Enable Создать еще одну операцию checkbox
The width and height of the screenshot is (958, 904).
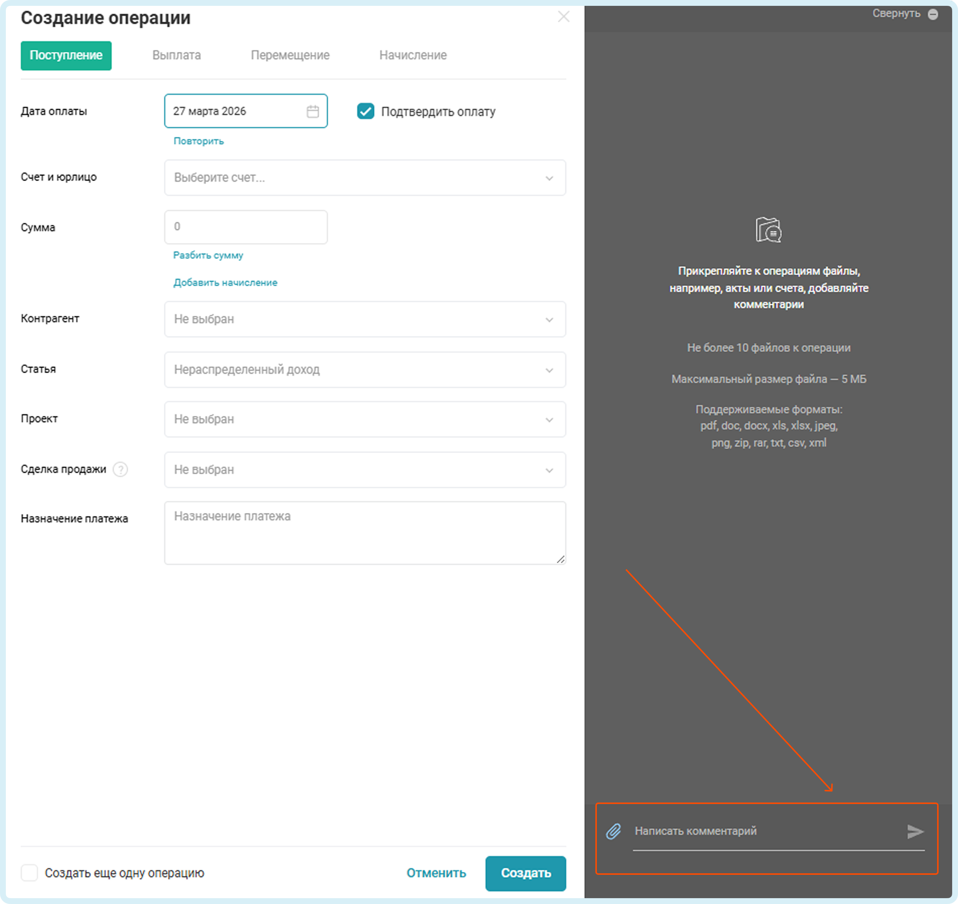coord(30,873)
